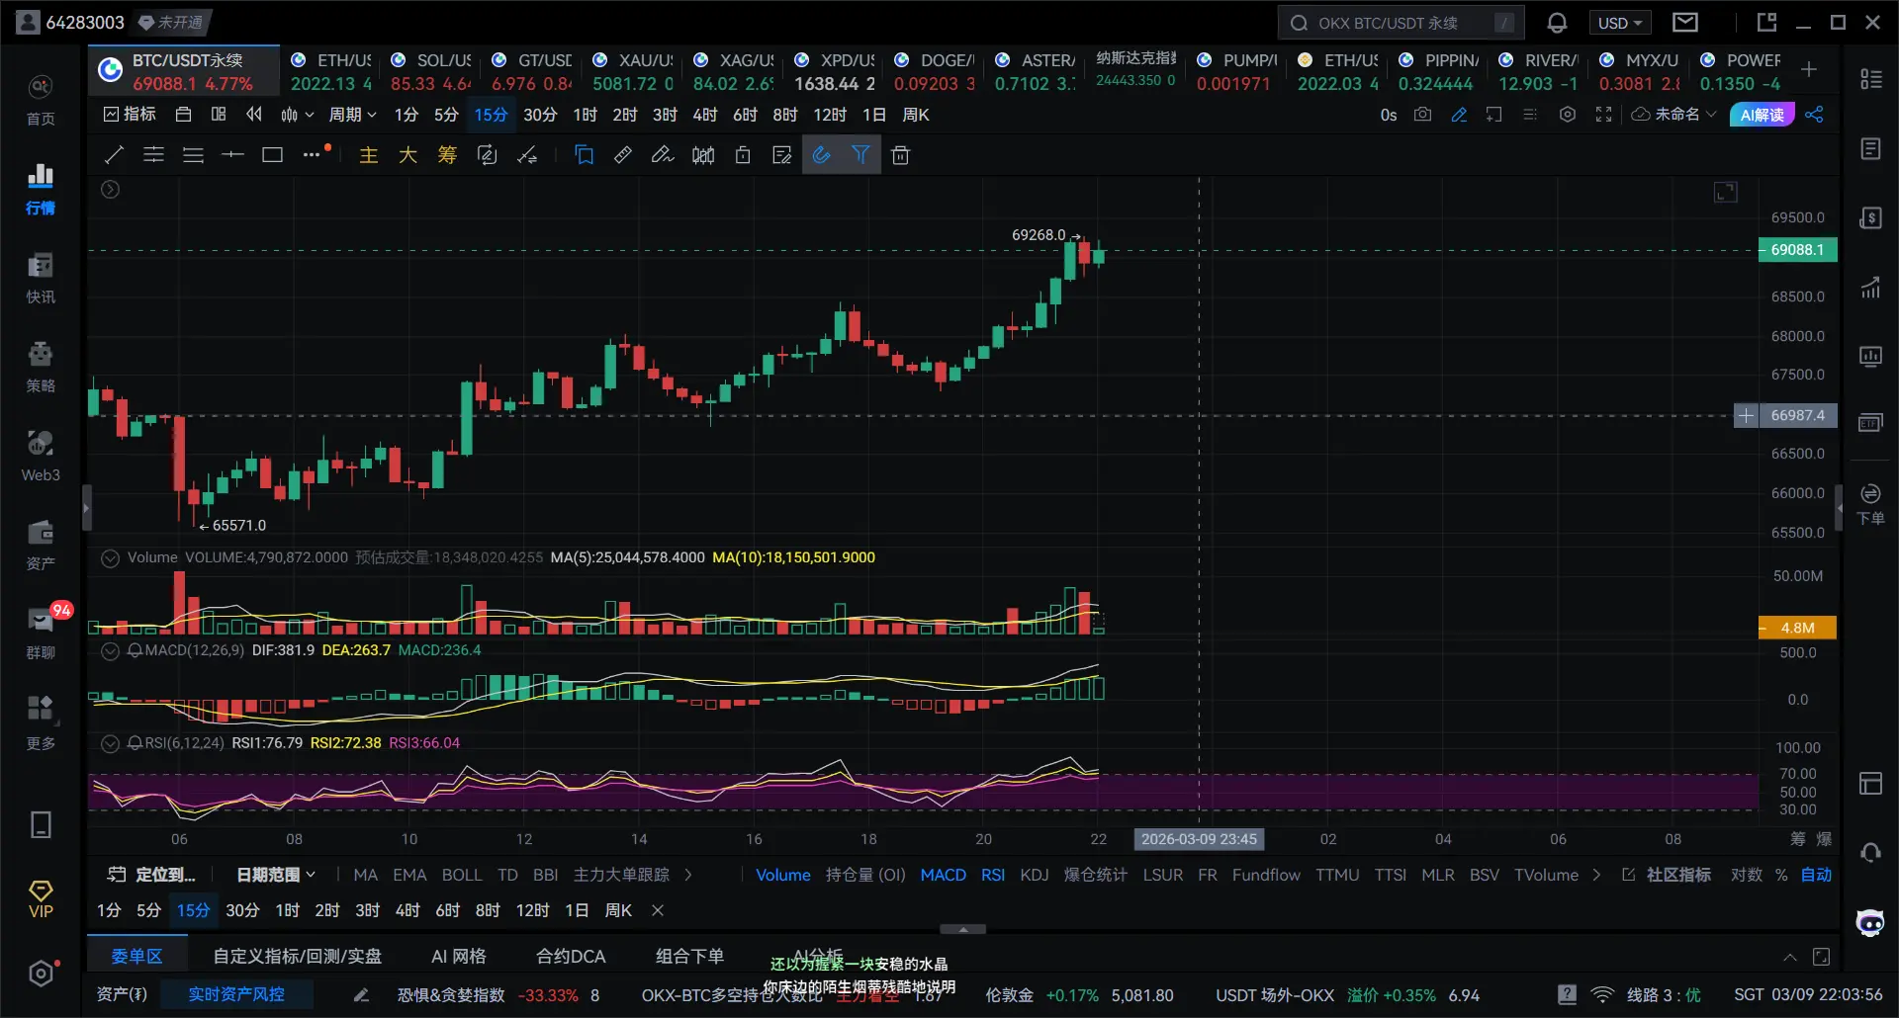The image size is (1899, 1018).
Task: Click the search box OKX BTC/USDT 永续
Action: click(1401, 23)
